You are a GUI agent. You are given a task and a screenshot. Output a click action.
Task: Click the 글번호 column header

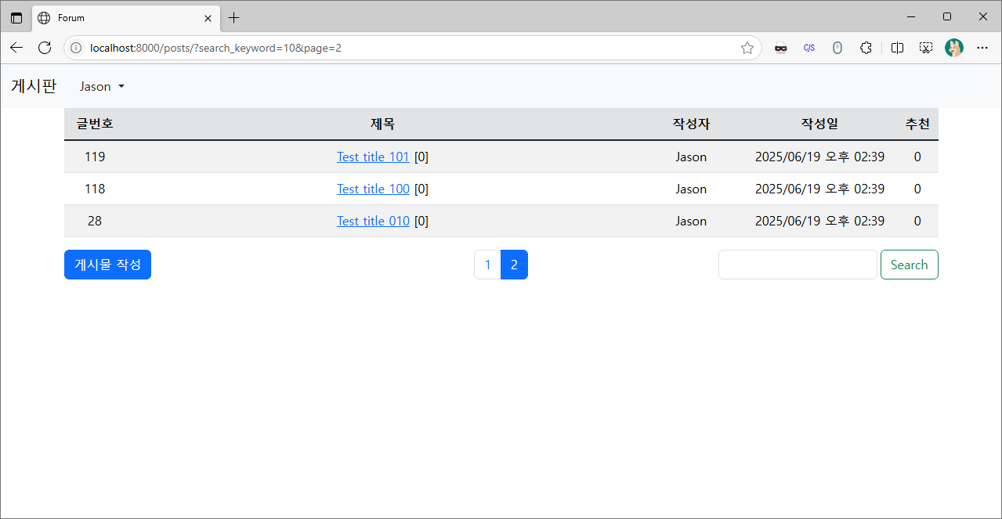[95, 124]
